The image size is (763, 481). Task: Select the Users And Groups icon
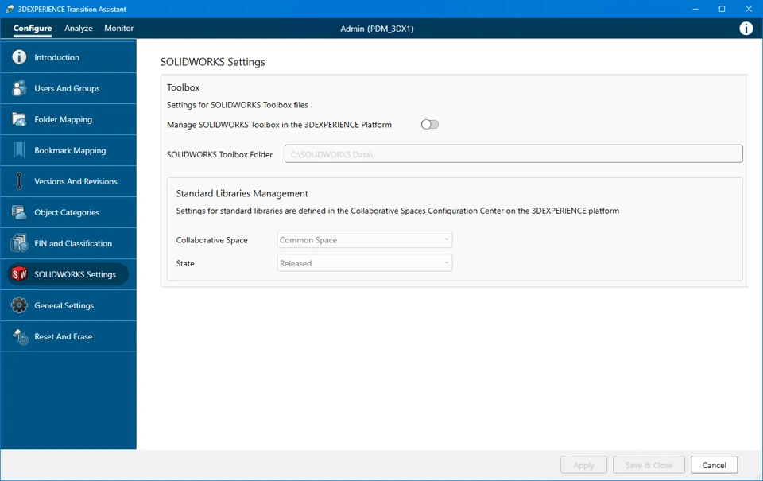pyautogui.click(x=19, y=88)
